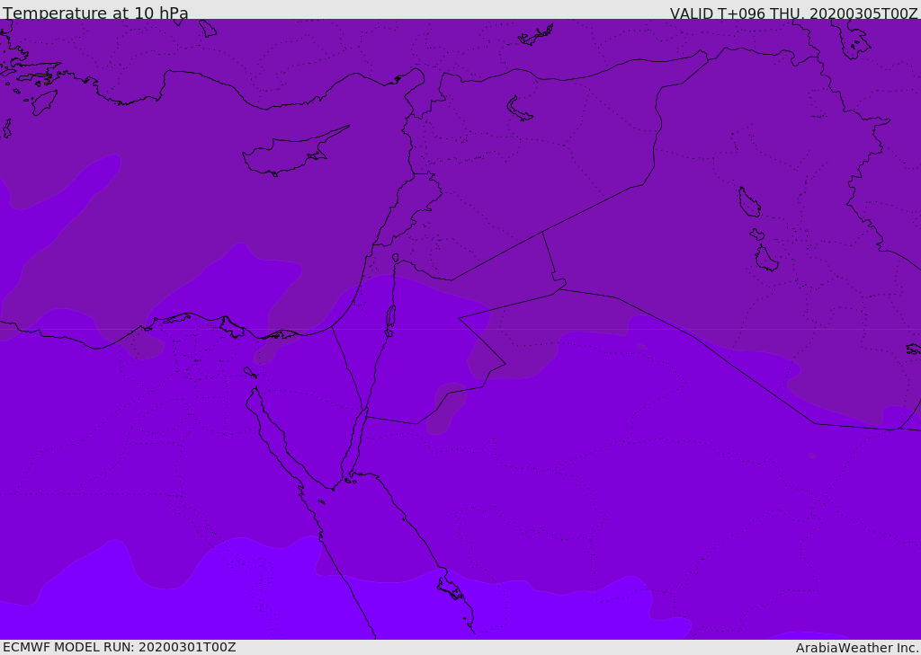Viewport: 921px width, 655px height.
Task: Click the Dead Sea outline on map
Action: (390, 320)
